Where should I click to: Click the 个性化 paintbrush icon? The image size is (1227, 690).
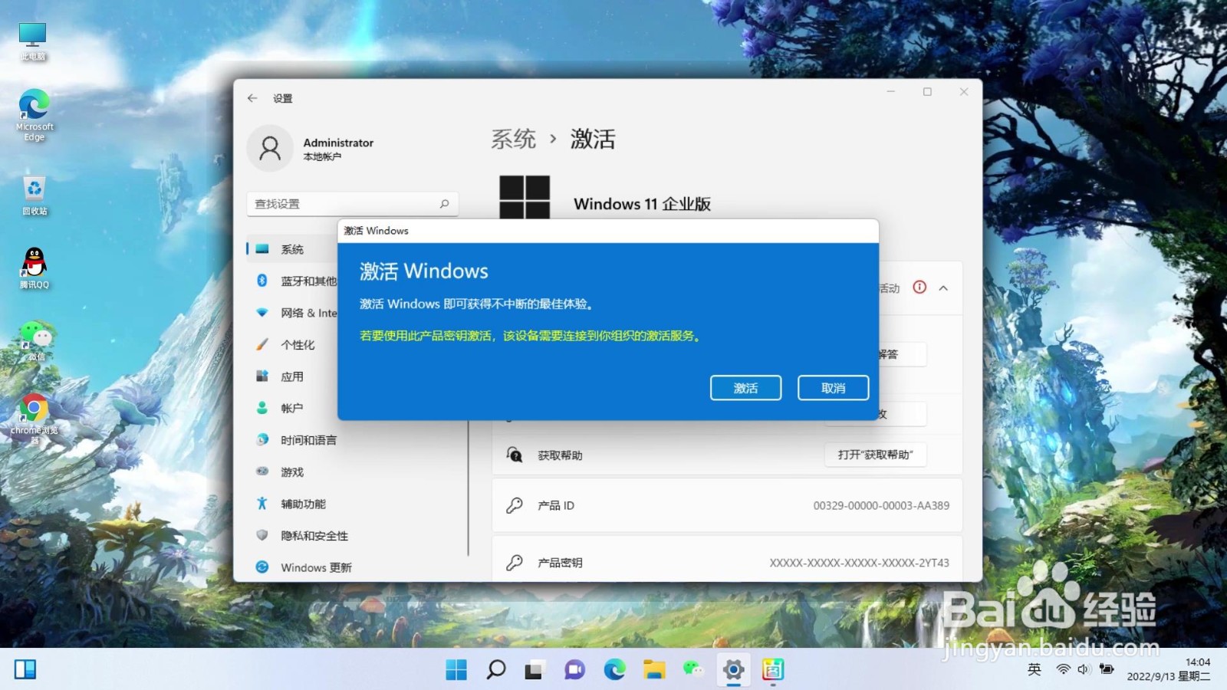[262, 344]
